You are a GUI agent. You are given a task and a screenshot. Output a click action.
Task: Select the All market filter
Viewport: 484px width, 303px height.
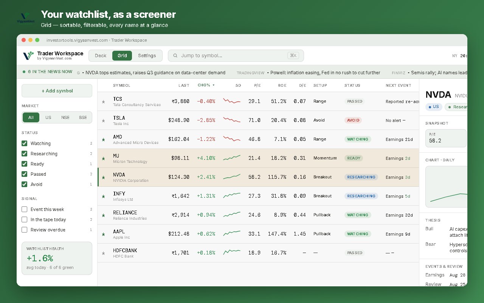31,117
